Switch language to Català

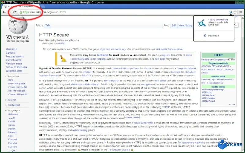pos(12,121)
